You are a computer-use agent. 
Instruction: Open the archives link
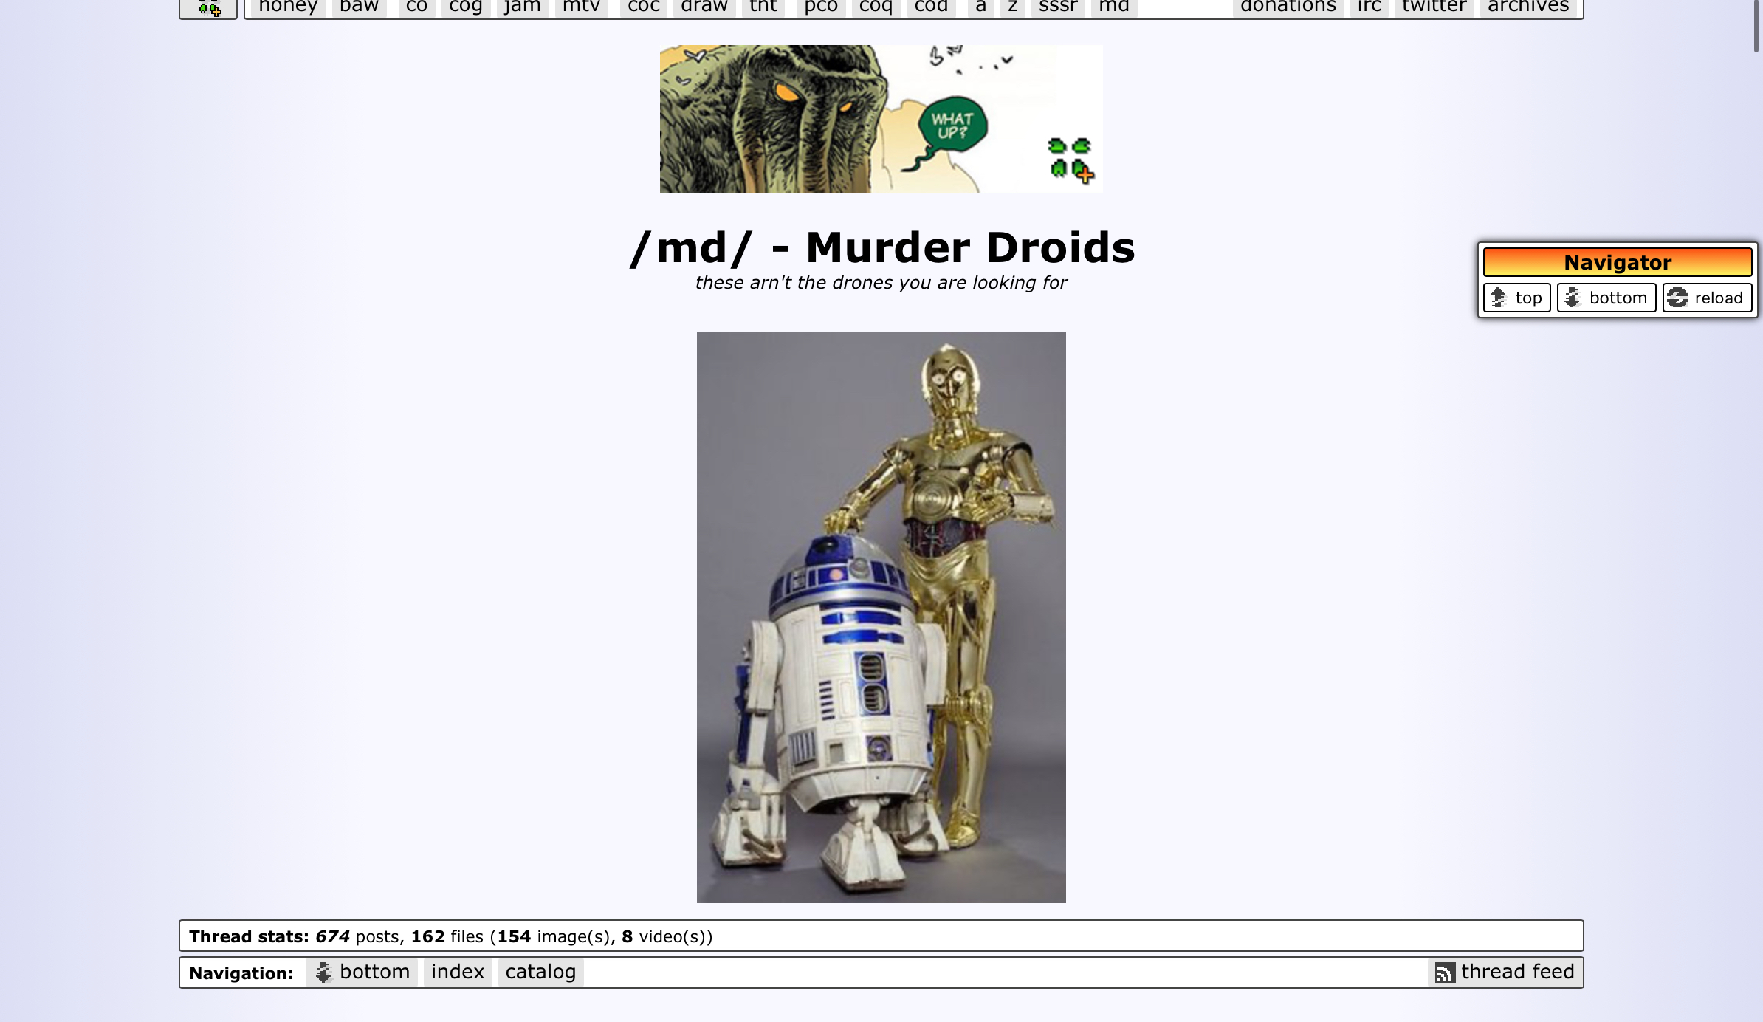[x=1527, y=7]
